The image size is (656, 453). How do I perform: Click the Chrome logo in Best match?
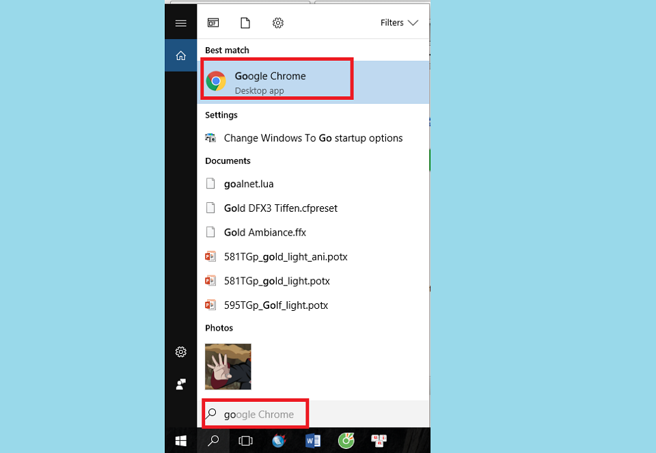click(216, 81)
